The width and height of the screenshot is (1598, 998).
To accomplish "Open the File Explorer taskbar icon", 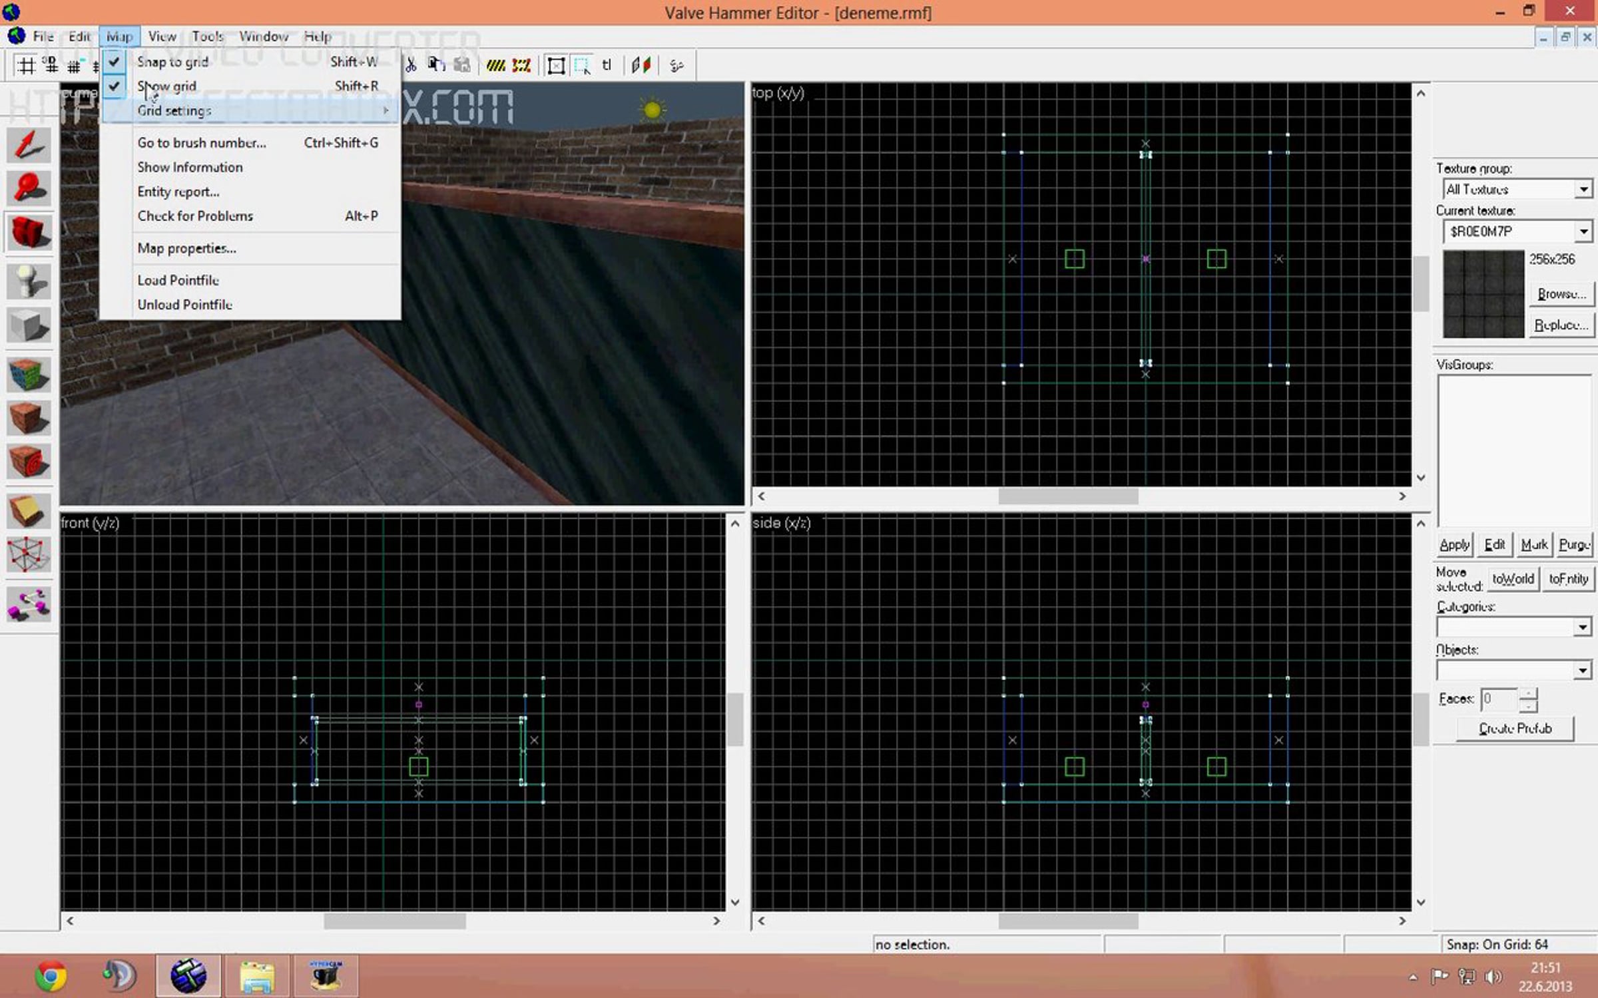I will click(258, 976).
